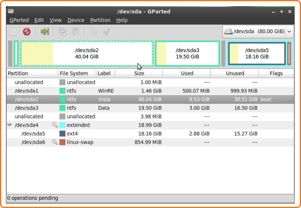Open the /dev/sda device dropdown arrow

click(289, 31)
